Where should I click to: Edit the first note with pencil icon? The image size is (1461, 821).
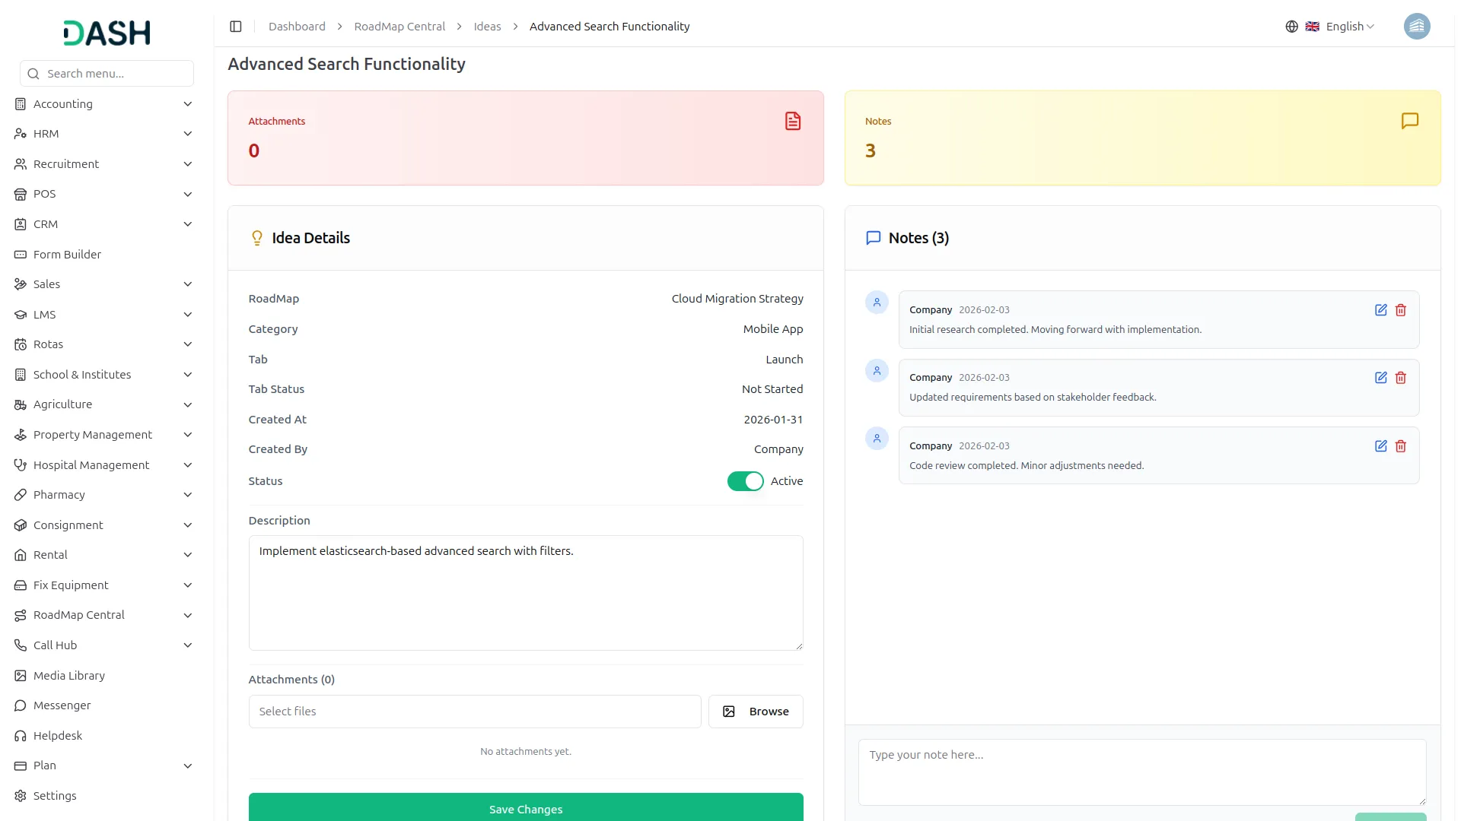[1382, 310]
